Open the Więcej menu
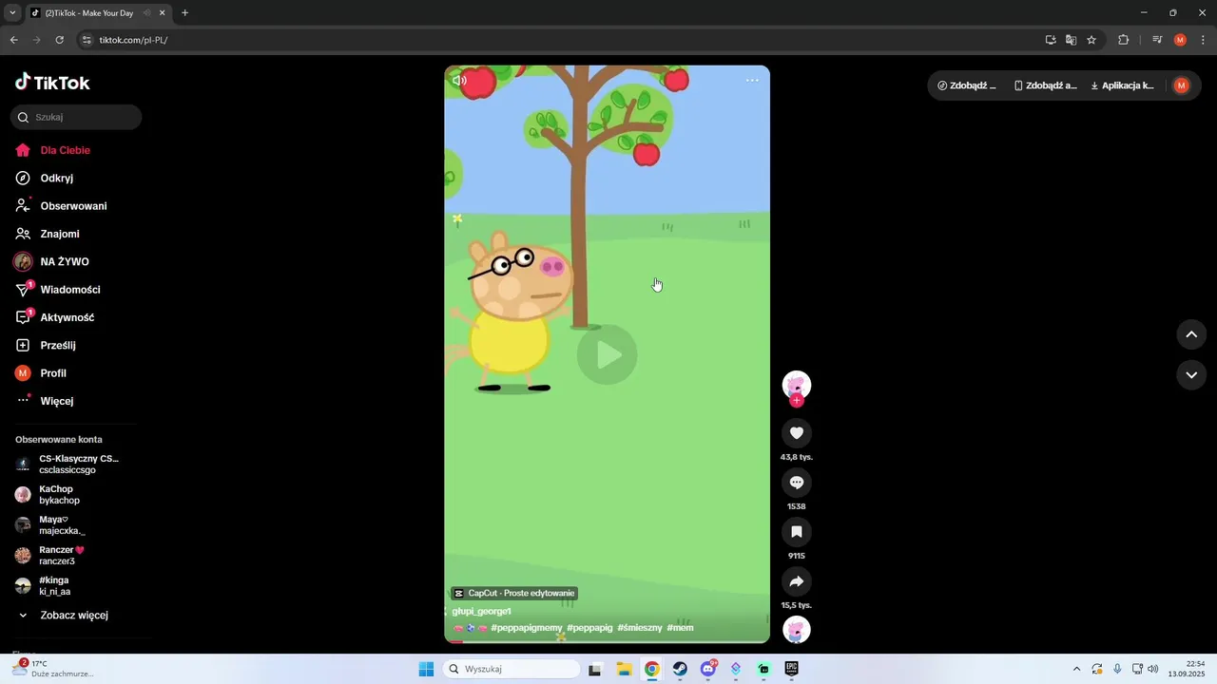Screen dimensions: 1217x684 (x=56, y=401)
